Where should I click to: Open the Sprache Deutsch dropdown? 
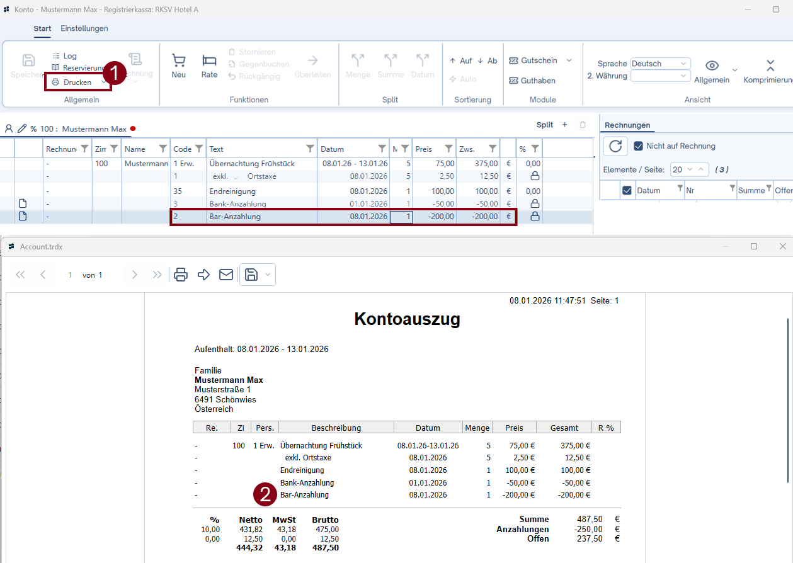click(x=660, y=64)
